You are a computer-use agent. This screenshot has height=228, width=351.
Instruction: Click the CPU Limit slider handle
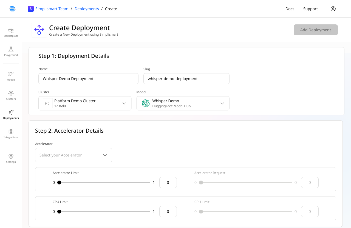click(59, 212)
